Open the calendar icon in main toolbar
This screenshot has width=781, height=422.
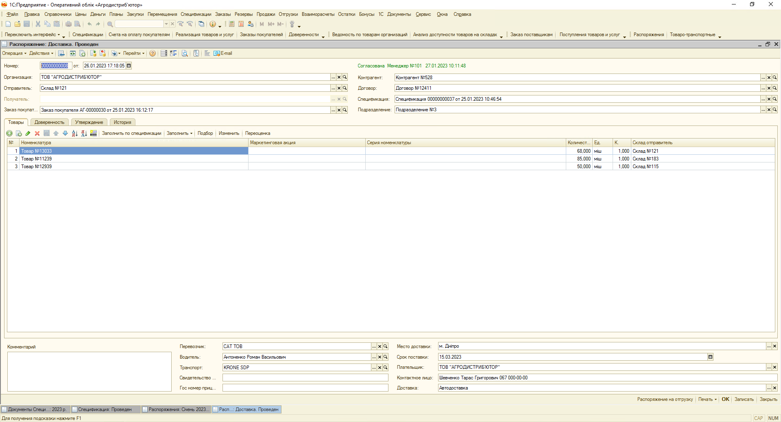point(241,24)
